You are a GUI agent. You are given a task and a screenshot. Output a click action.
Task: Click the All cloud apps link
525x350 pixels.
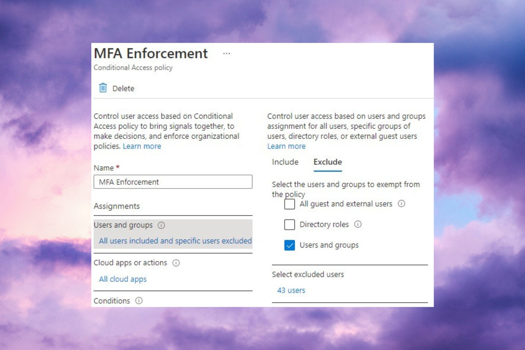pos(122,279)
